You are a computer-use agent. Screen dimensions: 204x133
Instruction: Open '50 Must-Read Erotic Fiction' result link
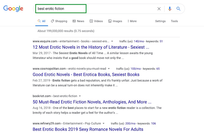click(x=92, y=102)
